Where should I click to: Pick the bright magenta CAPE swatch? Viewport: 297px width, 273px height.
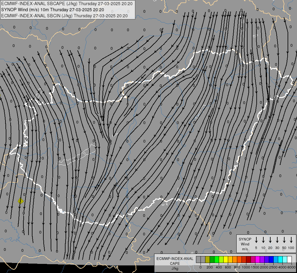(258, 259)
